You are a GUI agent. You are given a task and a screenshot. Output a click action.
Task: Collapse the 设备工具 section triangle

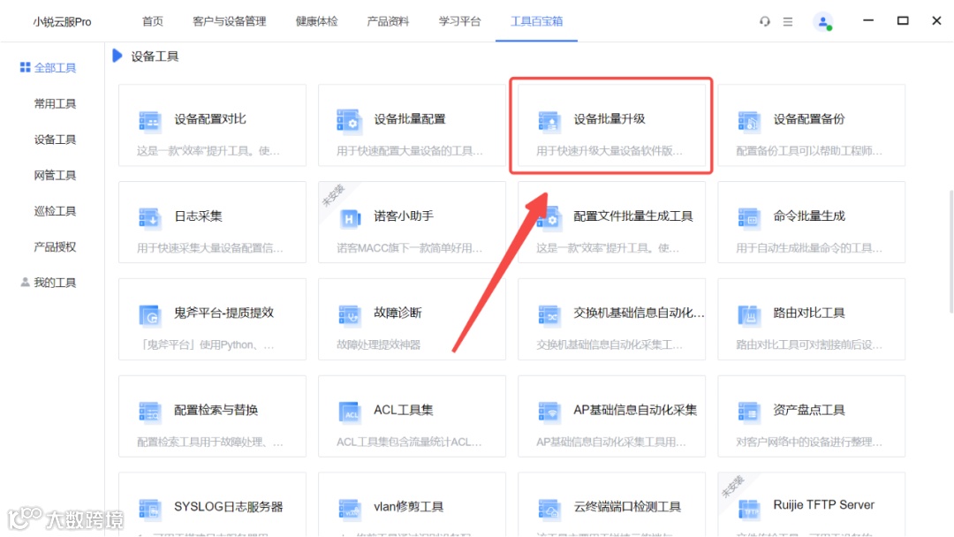click(x=117, y=56)
